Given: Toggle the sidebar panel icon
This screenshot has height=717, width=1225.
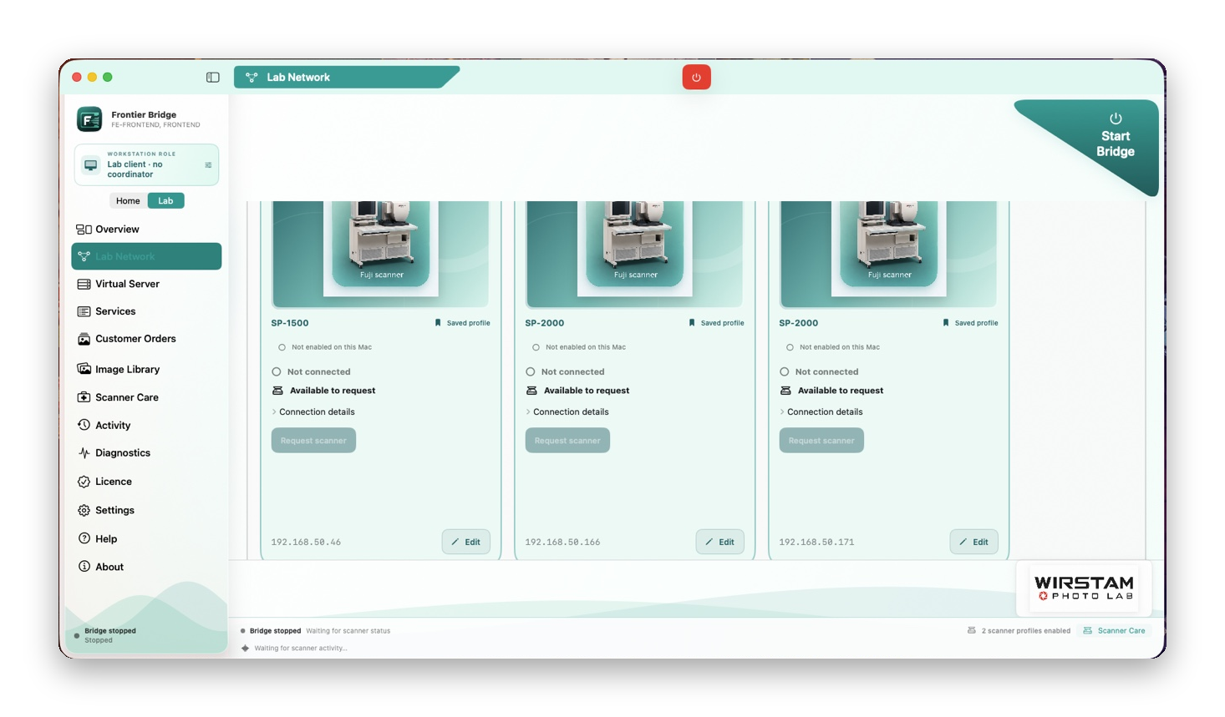Looking at the screenshot, I should coord(213,78).
